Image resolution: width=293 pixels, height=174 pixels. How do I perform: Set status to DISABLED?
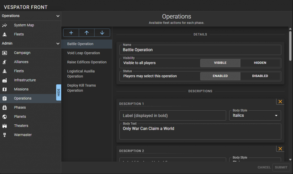pos(260,76)
